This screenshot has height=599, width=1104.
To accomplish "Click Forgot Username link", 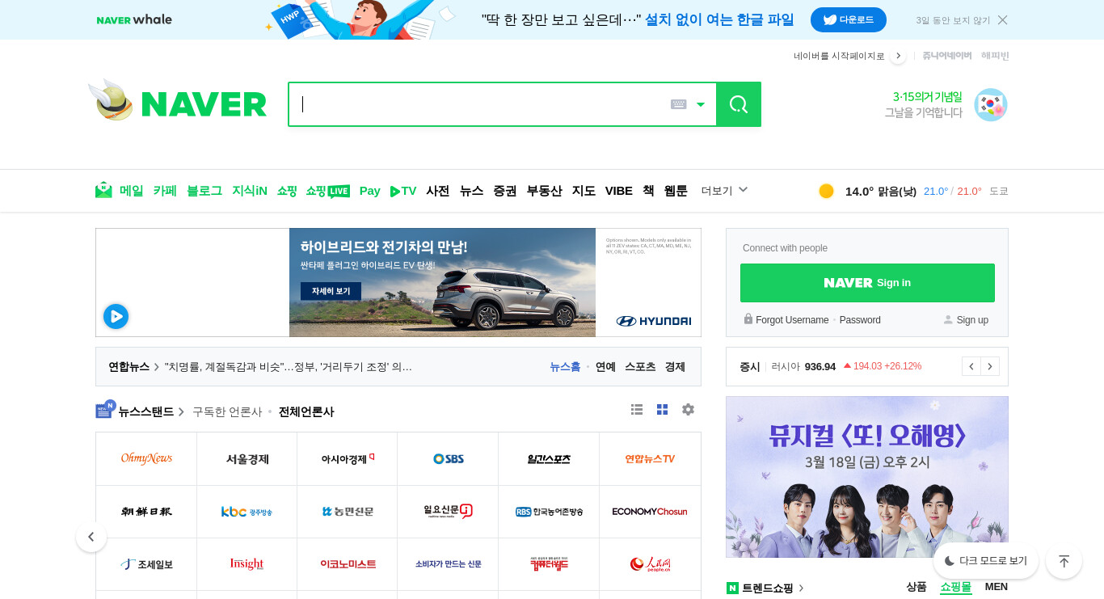I will pyautogui.click(x=792, y=320).
